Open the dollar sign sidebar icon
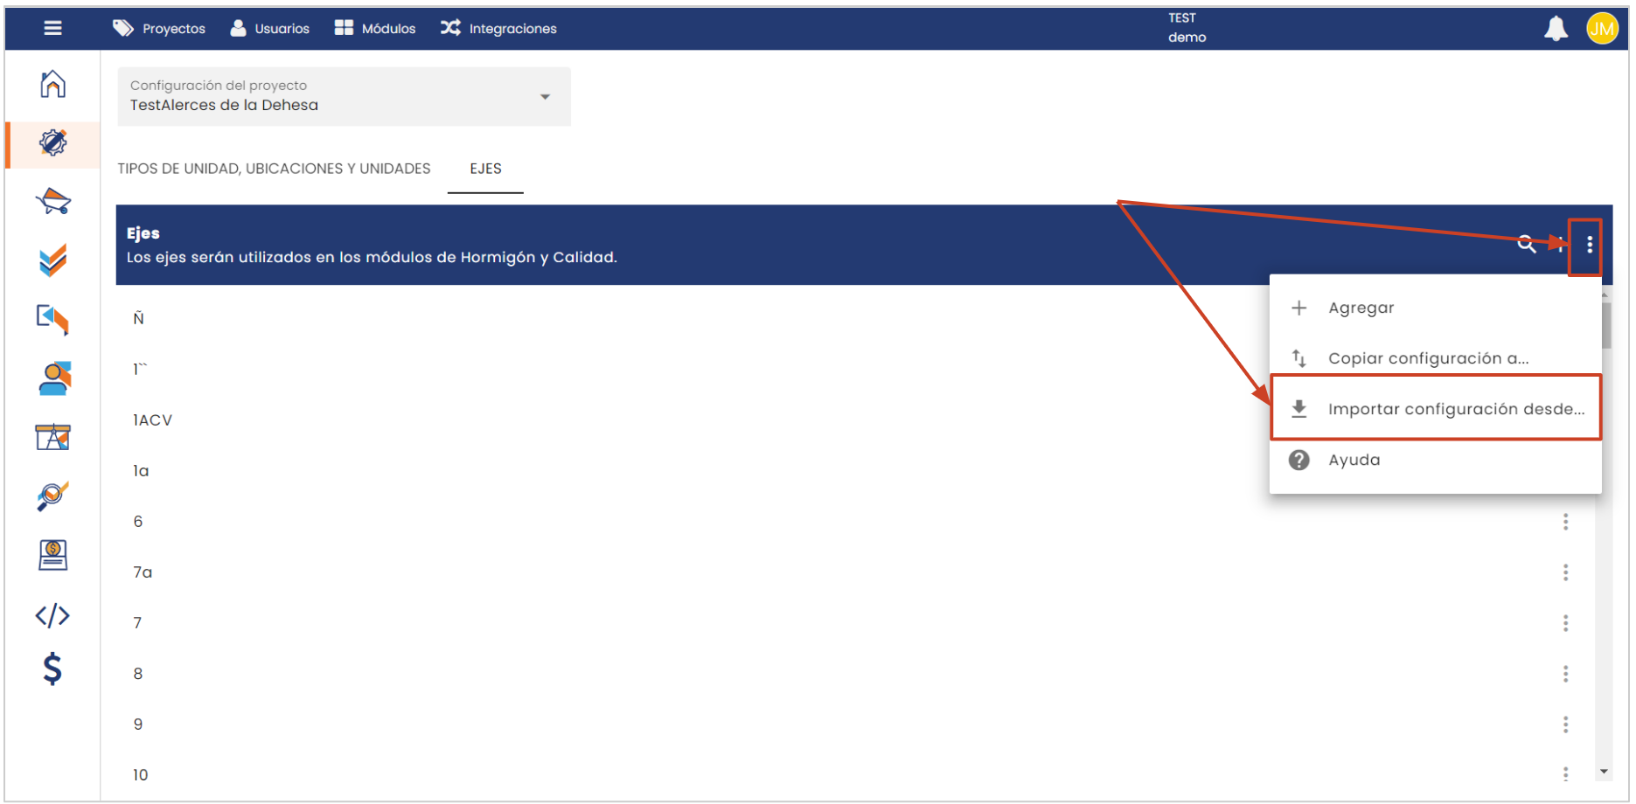 52,669
